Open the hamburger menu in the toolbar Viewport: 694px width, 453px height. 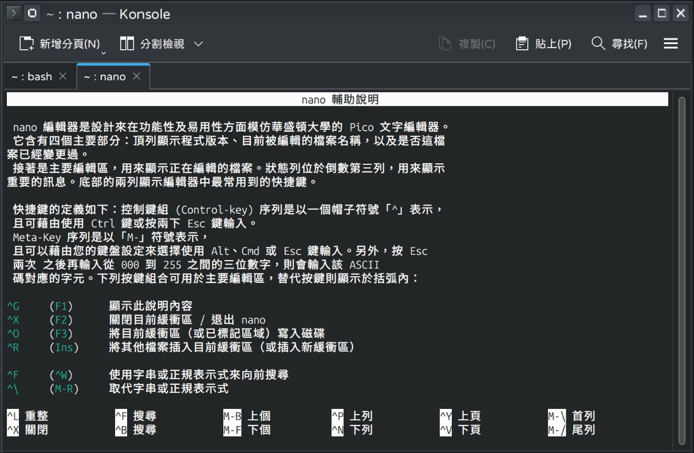(671, 44)
